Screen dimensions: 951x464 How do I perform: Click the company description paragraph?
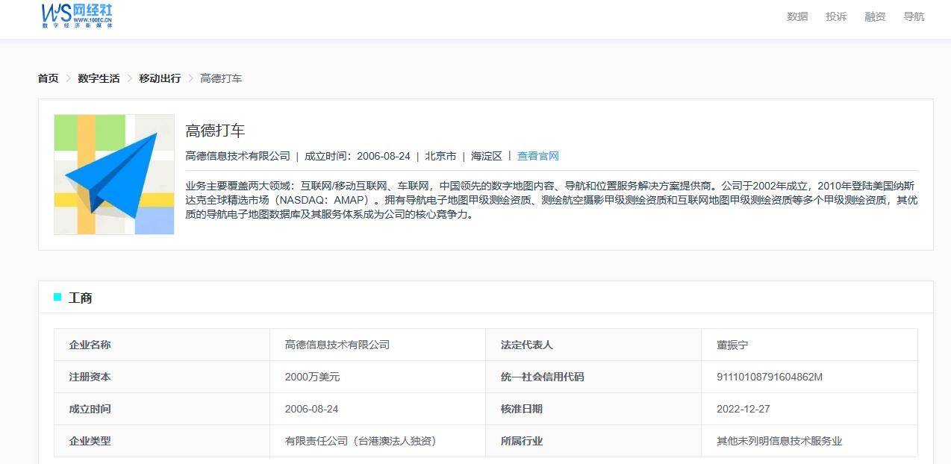tap(552, 200)
